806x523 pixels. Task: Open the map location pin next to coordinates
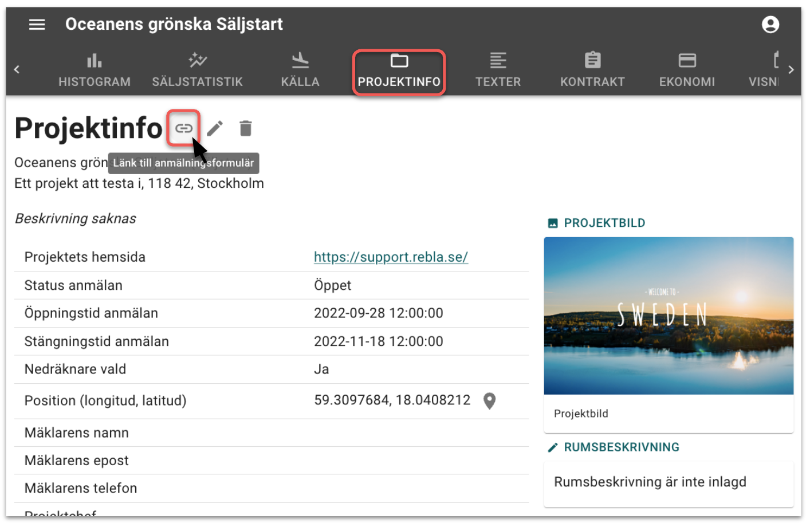[x=489, y=400]
